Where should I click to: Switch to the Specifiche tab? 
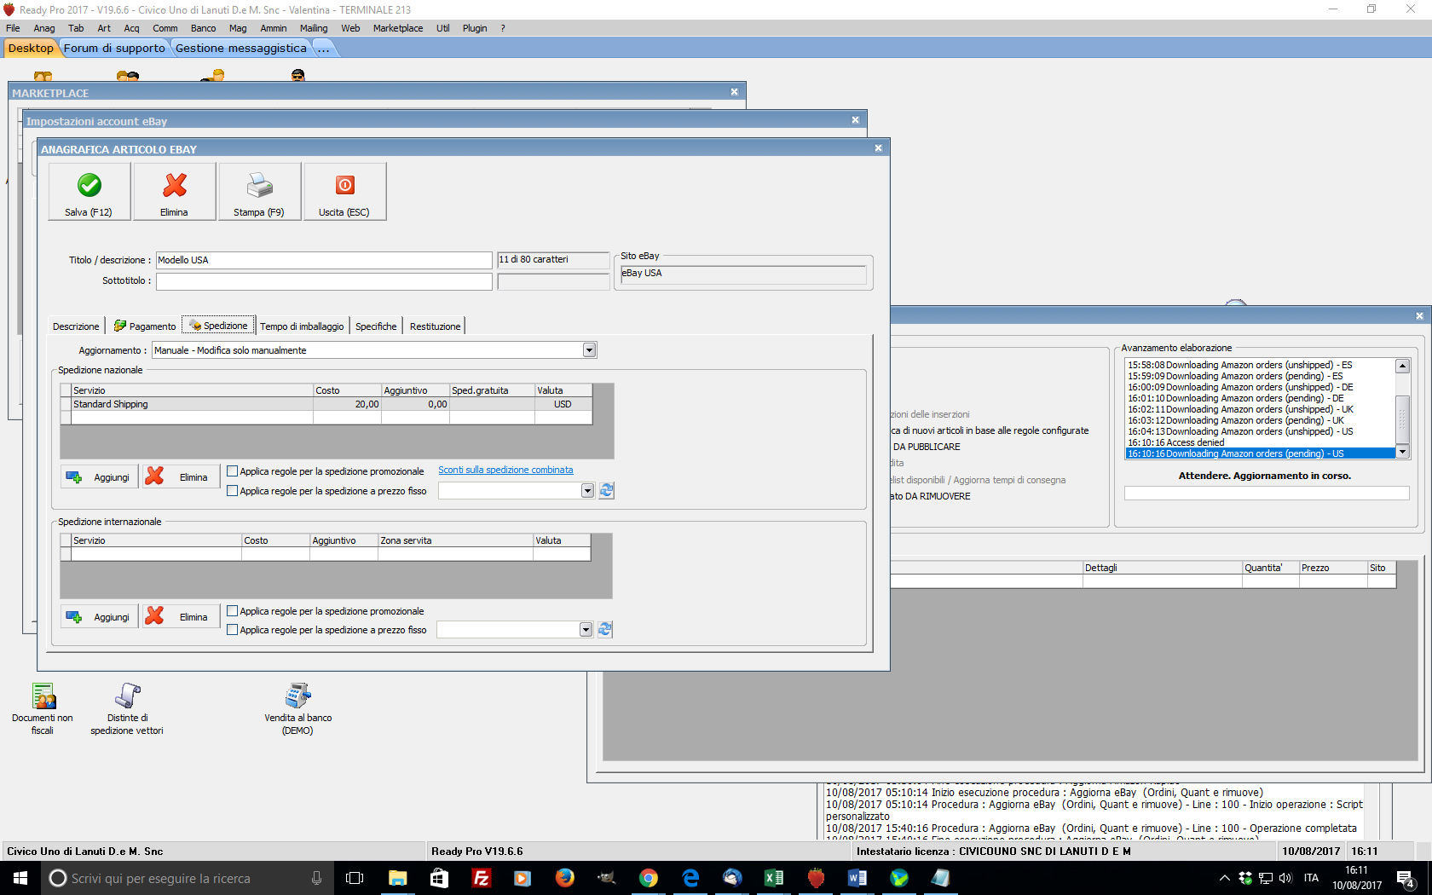pos(376,326)
